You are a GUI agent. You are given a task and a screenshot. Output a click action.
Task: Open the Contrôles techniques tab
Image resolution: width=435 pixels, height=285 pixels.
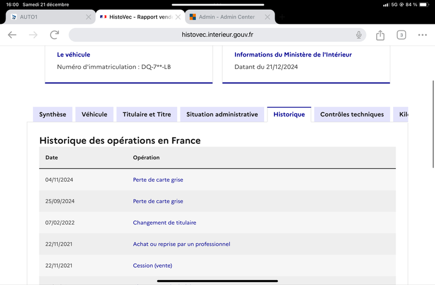click(x=352, y=115)
